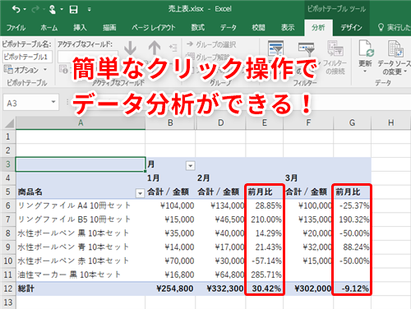Select column B header
Viewport: 411px width, 309px height.
(170, 122)
